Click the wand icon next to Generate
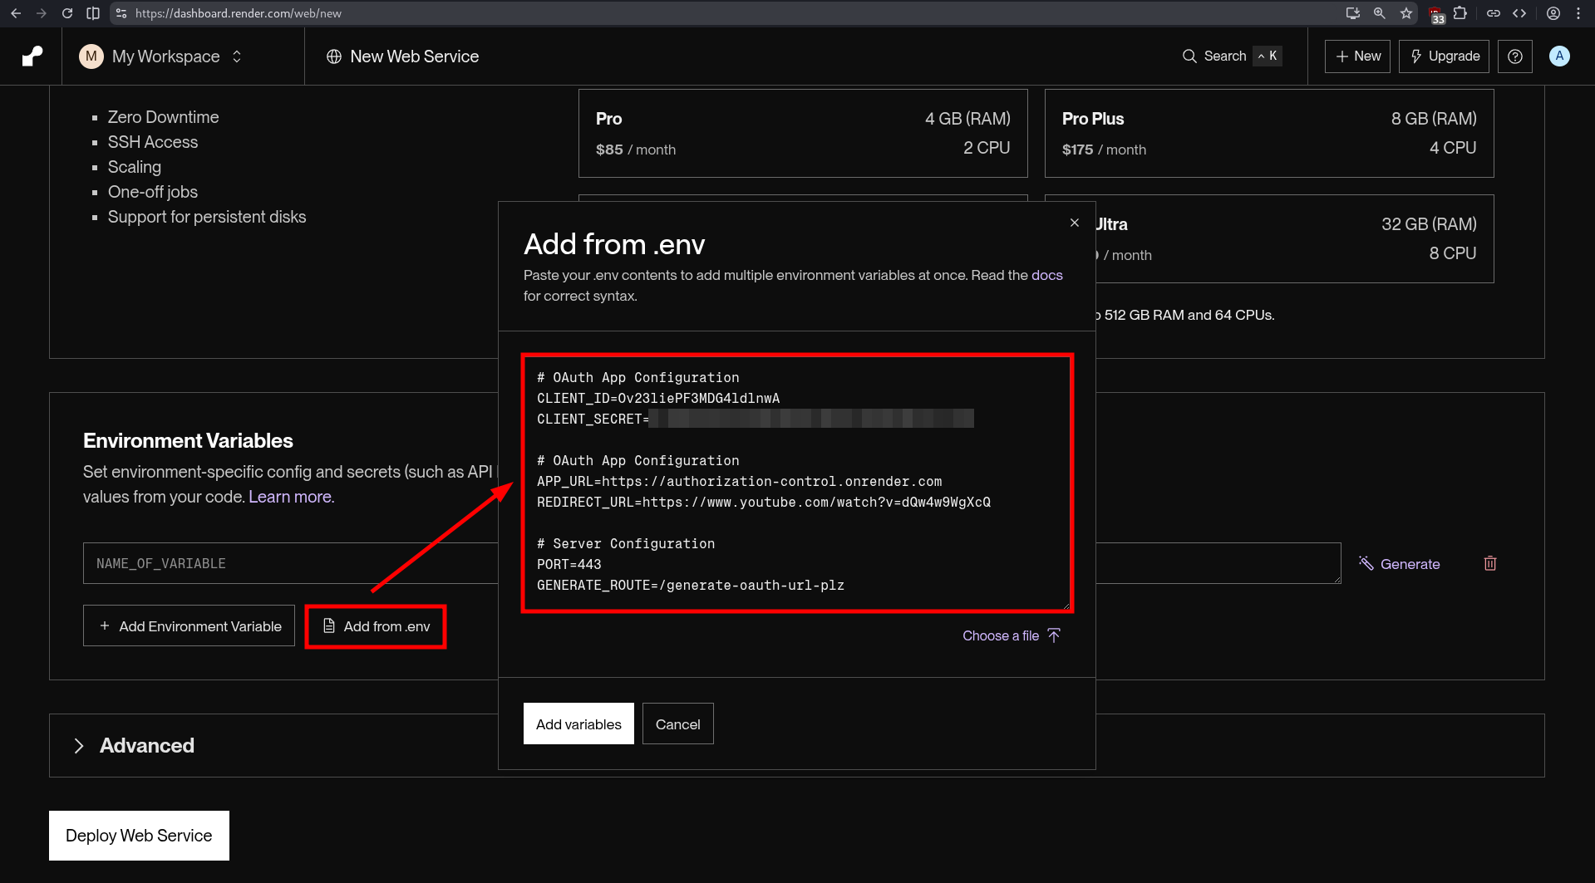 (x=1366, y=563)
